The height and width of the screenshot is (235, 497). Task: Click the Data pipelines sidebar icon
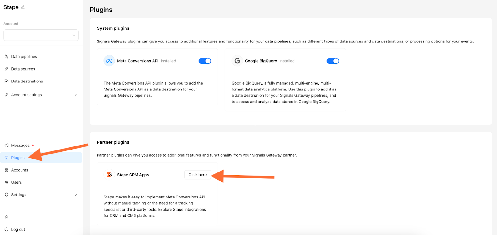point(7,57)
